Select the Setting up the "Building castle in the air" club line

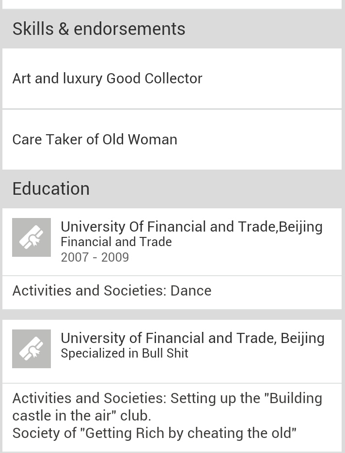coord(167,398)
